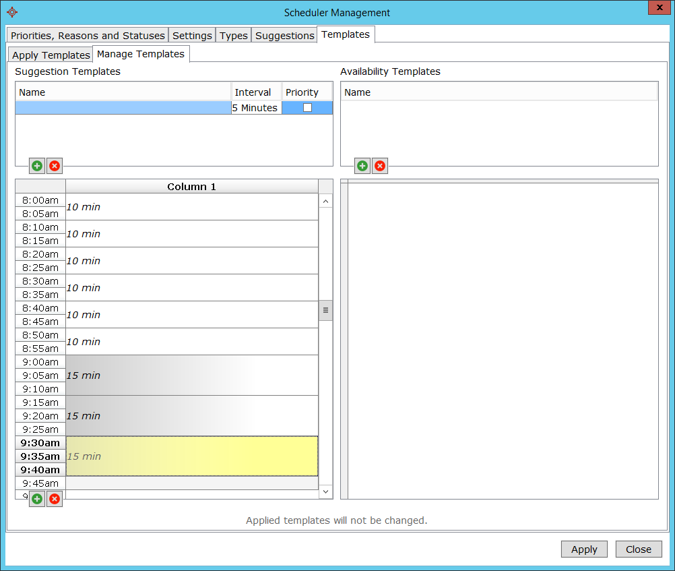Select the yellow 15 min slot at 9:30am

(x=192, y=456)
